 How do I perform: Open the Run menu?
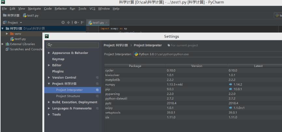pyautogui.click(x=73, y=9)
